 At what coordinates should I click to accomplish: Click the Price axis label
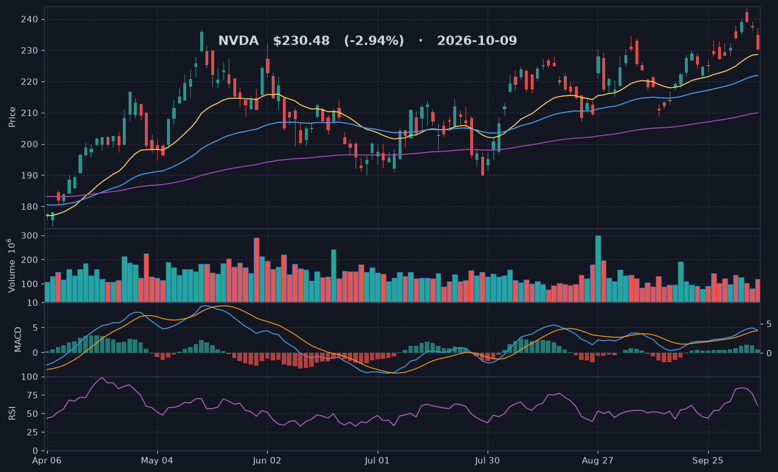pos(12,117)
